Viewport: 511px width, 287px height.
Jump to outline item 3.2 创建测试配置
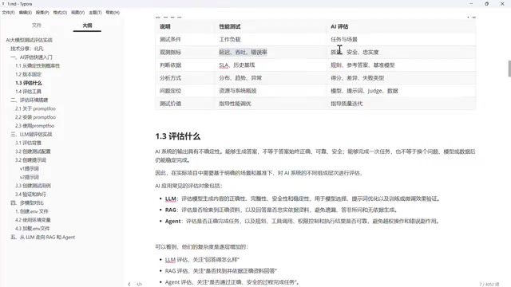[33, 151]
